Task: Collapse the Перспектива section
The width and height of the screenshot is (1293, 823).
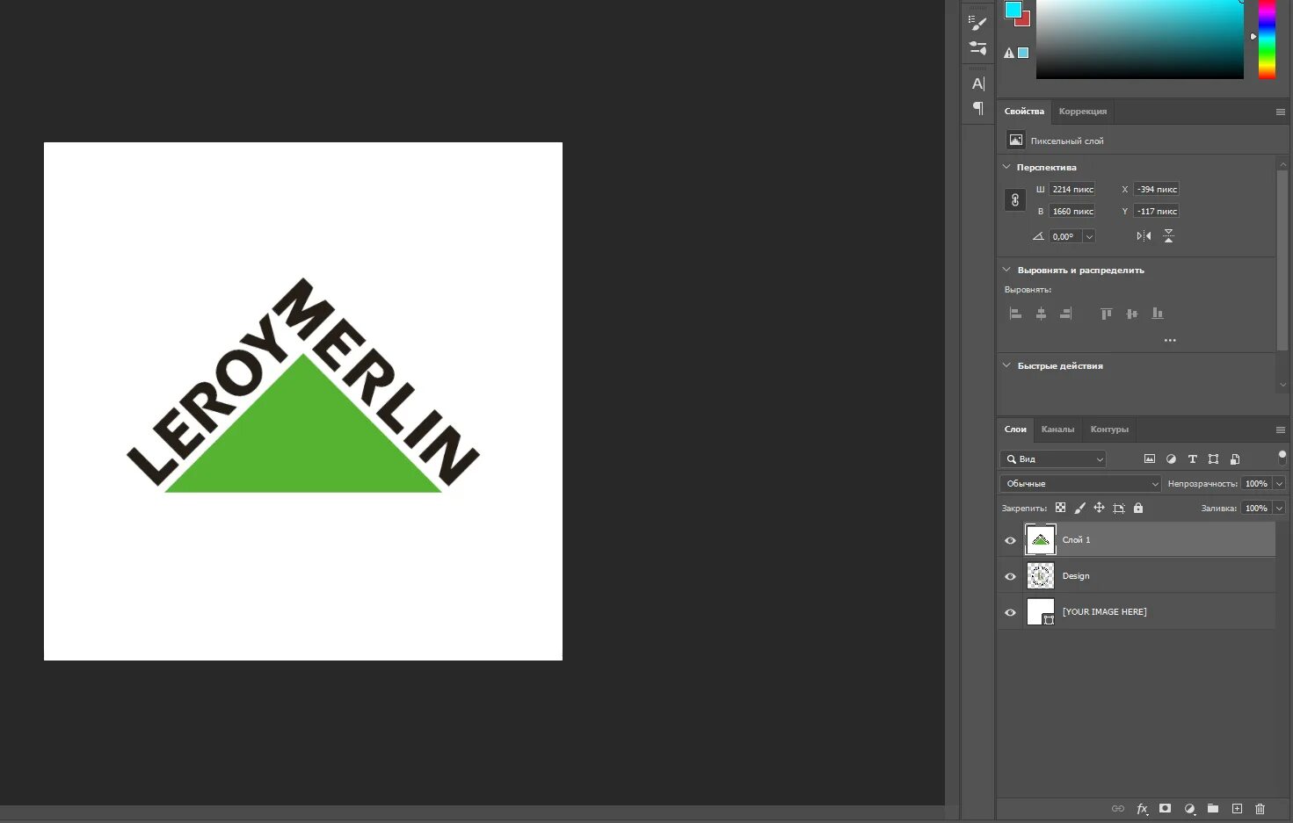Action: (x=1006, y=167)
